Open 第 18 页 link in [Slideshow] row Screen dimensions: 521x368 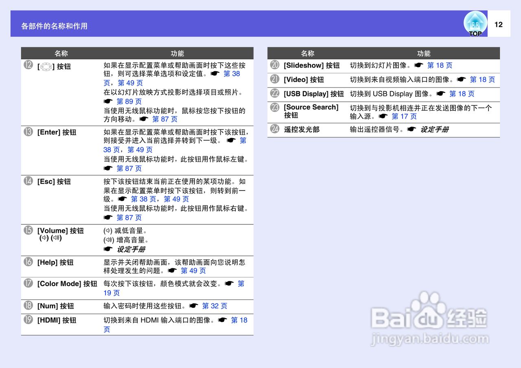[440, 65]
